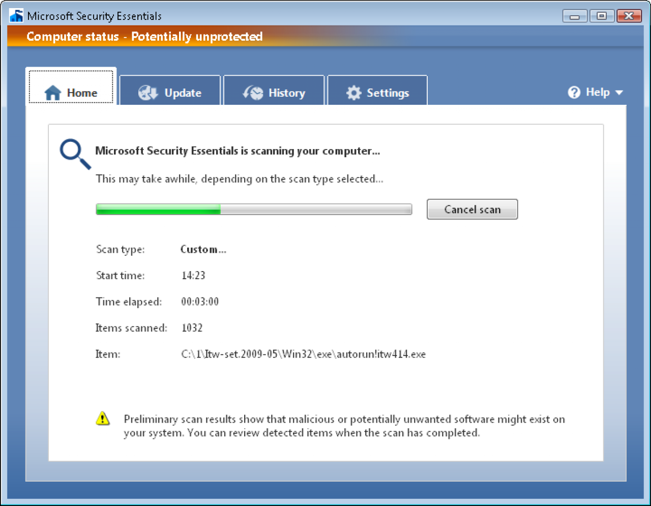Image resolution: width=651 pixels, height=506 pixels.
Task: Click the magnifying glass scanning icon
Action: point(75,155)
